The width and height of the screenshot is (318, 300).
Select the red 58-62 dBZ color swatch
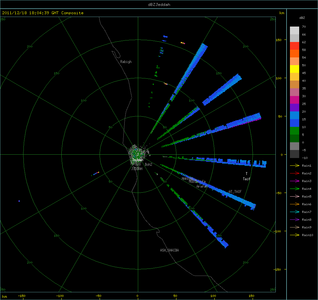[x=295, y=46]
